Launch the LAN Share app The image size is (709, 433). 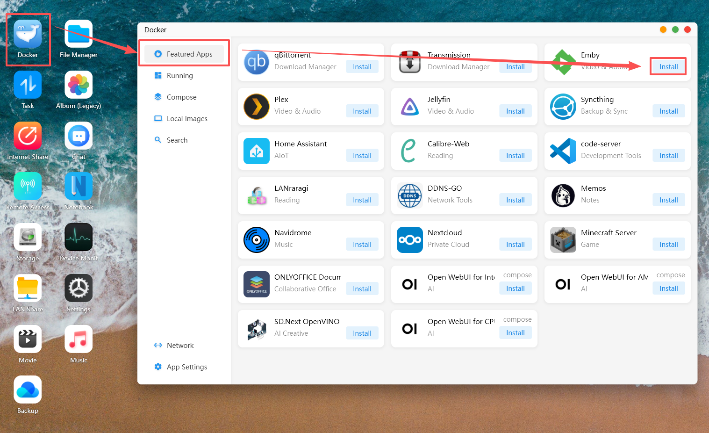point(28,288)
